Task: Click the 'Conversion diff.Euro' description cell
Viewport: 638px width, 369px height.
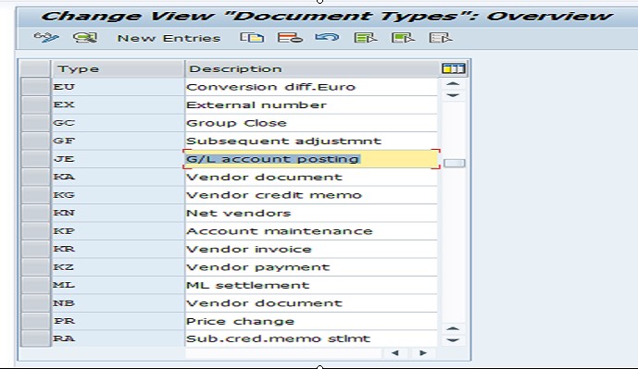Action: pyautogui.click(x=311, y=87)
